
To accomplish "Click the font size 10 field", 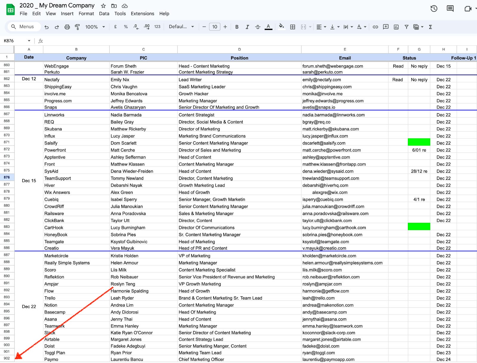I will click(x=215, y=27).
